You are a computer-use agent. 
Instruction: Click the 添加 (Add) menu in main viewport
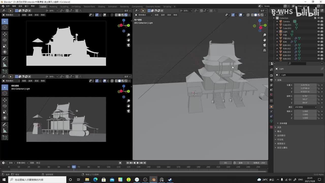point(169,15)
